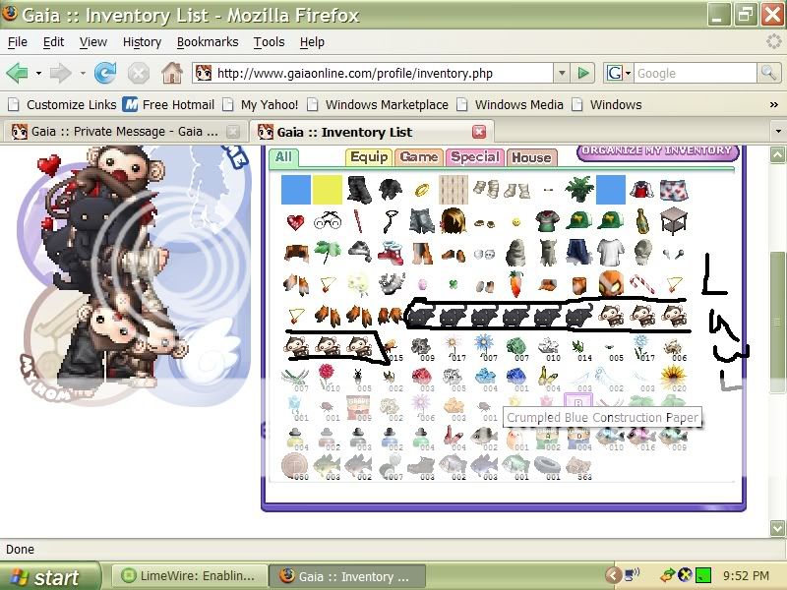Screen dimensions: 787x590
Task: Select the small wooden table item
Action: point(673,221)
